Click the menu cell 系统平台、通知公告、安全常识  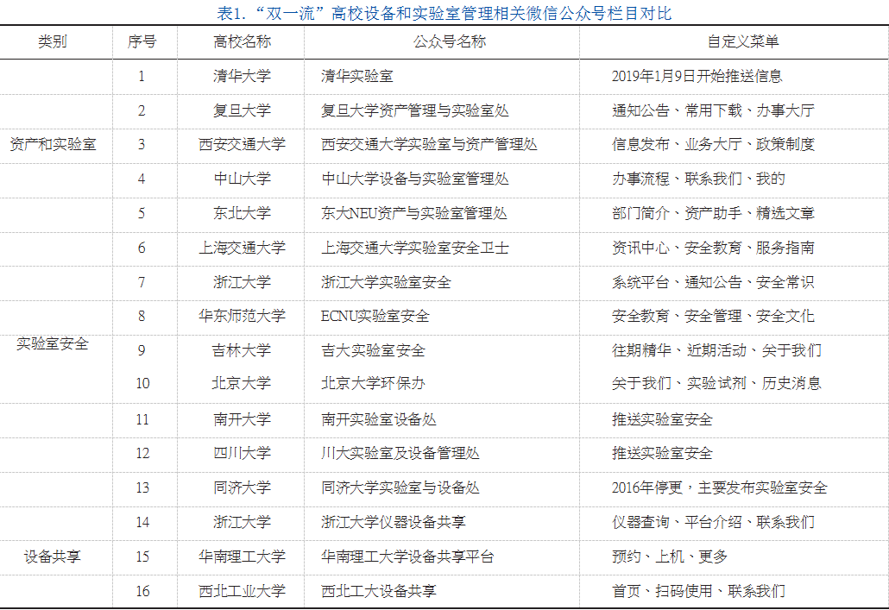(x=713, y=282)
